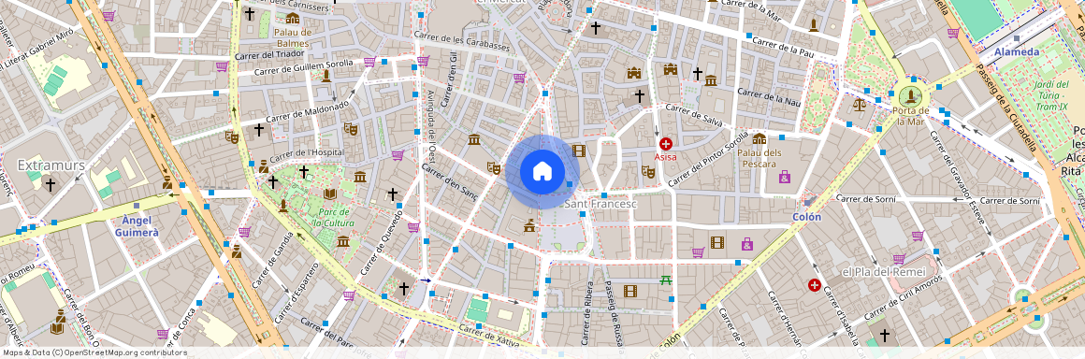Image resolution: width=1085 pixels, height=359 pixels.
Task: Select the Asisa red cross clinic icon
Action: pos(666,144)
